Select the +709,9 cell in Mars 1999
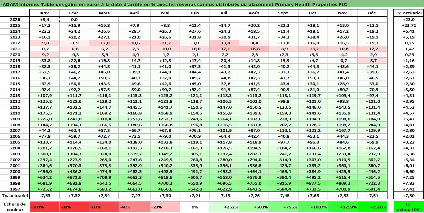 [x=104, y=177]
